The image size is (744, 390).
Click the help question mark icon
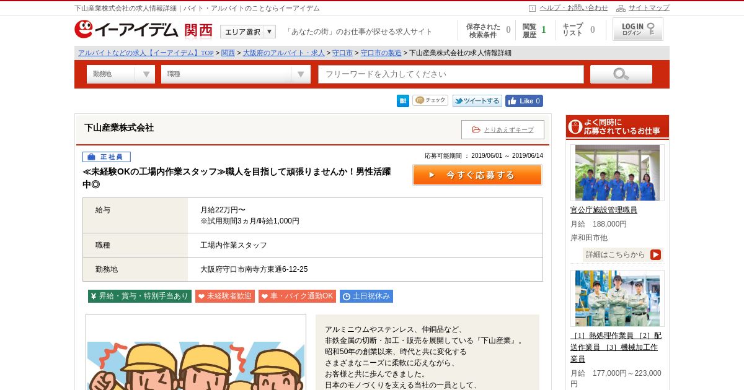[x=532, y=8]
